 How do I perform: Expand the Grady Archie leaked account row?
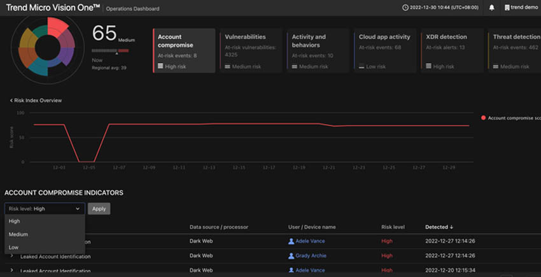click(11, 256)
